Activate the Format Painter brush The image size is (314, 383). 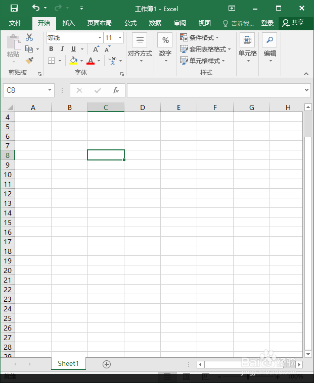[x=29, y=61]
